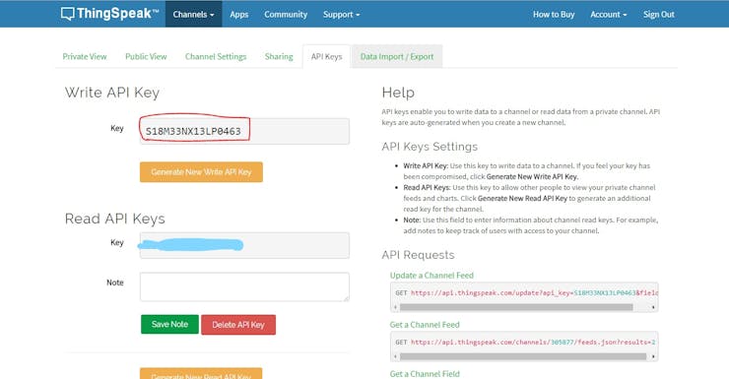Image resolution: width=729 pixels, height=379 pixels.
Task: Generate a new Read API Key
Action: (x=201, y=374)
